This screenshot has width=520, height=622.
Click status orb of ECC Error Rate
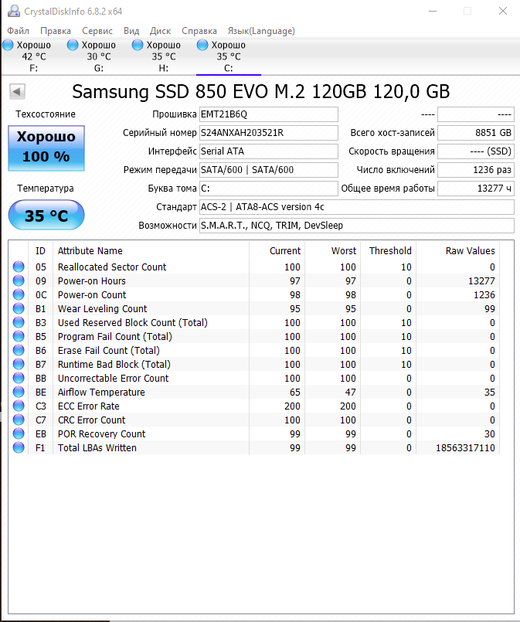(19, 406)
